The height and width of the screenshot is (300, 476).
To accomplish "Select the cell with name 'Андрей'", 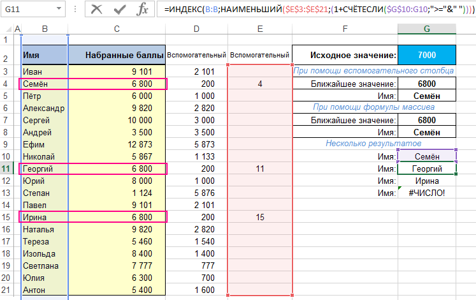I will [45, 133].
